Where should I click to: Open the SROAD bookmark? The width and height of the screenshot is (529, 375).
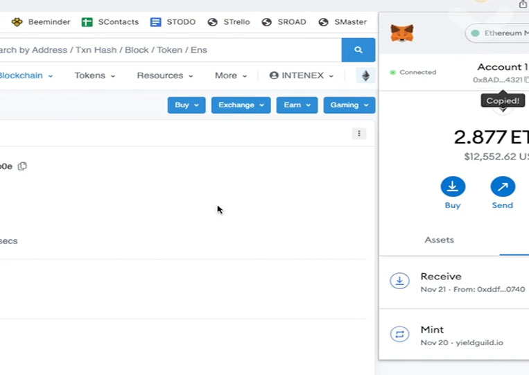coord(284,22)
